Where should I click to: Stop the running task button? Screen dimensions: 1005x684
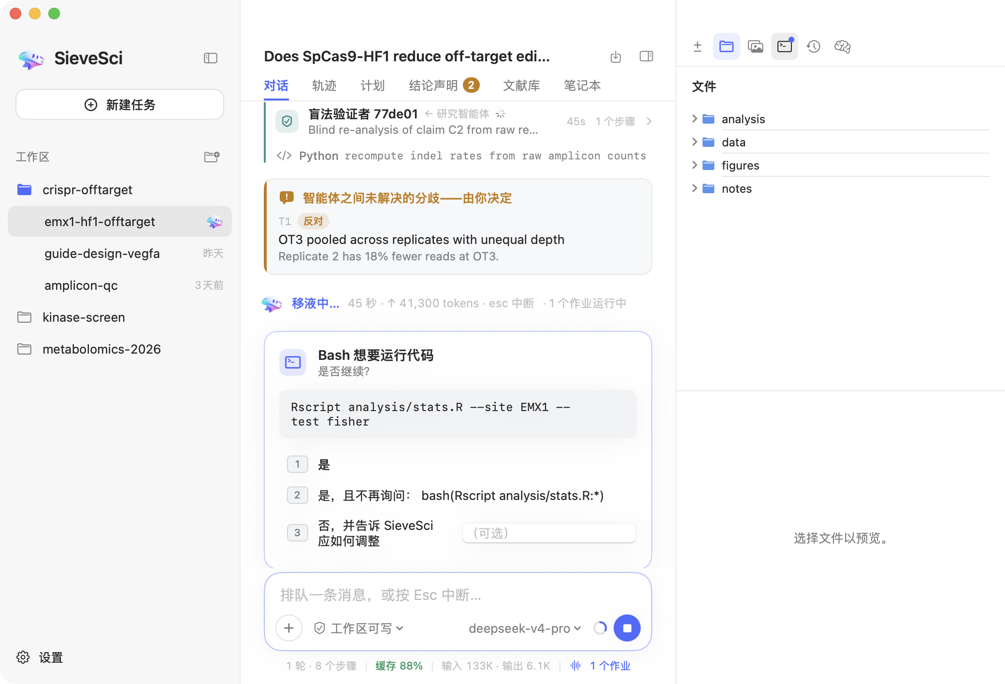tap(627, 628)
